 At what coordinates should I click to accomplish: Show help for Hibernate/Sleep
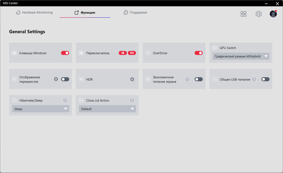click(65, 100)
